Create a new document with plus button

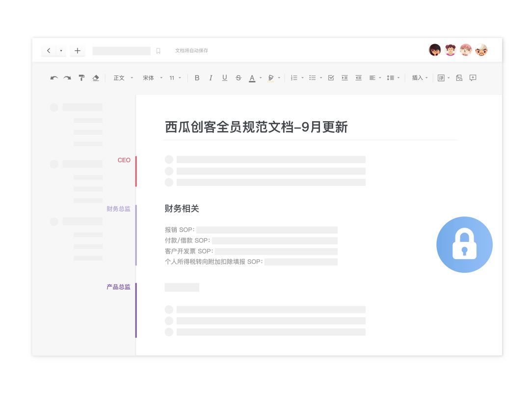[78, 51]
